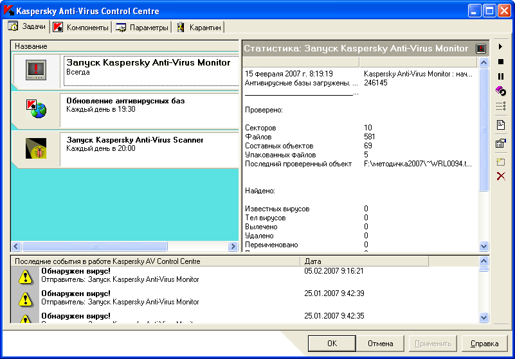
Task: Click the Pause task icon
Action: click(x=501, y=76)
